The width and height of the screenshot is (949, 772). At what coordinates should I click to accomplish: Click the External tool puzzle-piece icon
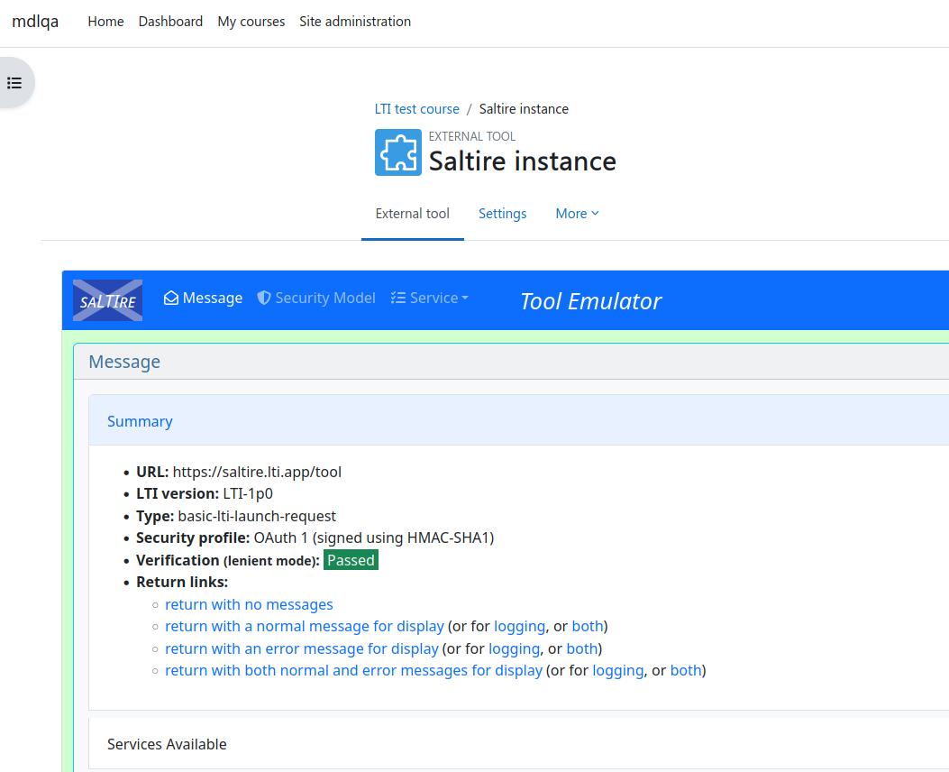point(397,152)
